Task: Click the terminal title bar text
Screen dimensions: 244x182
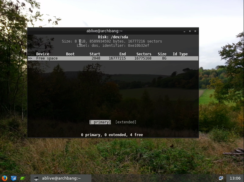Action: pyautogui.click(x=104, y=31)
